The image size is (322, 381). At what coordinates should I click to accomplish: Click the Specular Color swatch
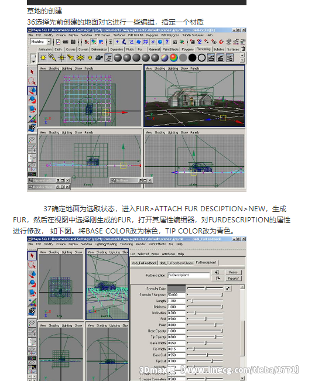[176, 289]
